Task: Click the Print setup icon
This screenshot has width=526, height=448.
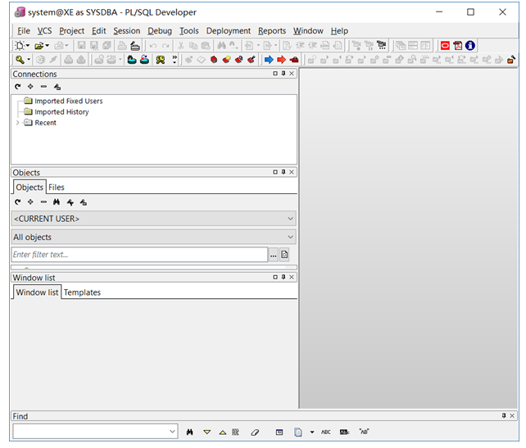Action: coord(135,45)
